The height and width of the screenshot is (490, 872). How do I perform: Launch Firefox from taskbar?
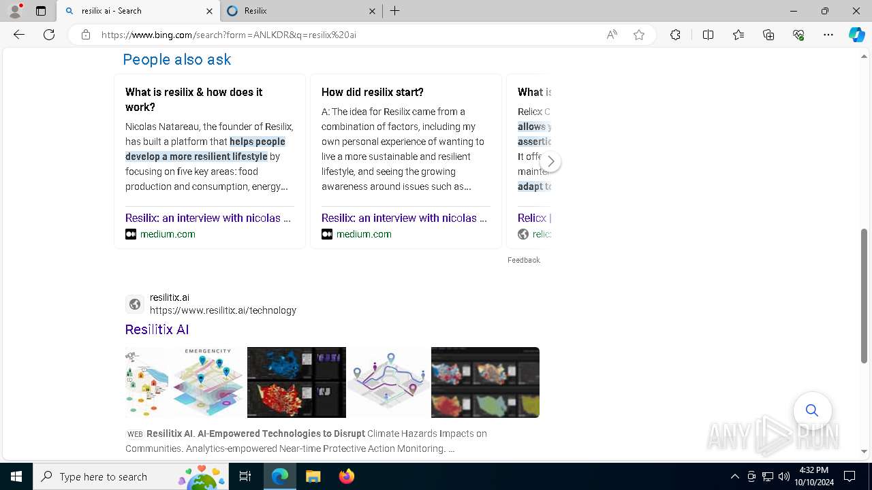click(347, 476)
